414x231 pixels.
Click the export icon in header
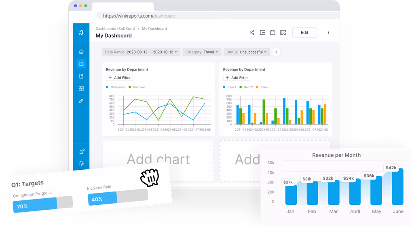coord(262,33)
